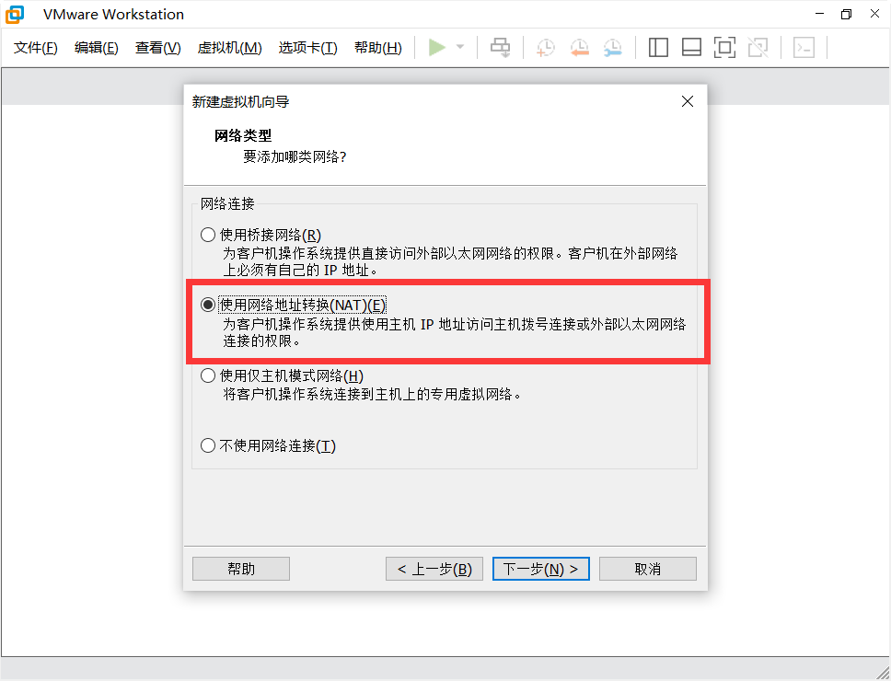Continue with 下一步(N) button
This screenshot has height=681, width=891.
pyautogui.click(x=541, y=569)
